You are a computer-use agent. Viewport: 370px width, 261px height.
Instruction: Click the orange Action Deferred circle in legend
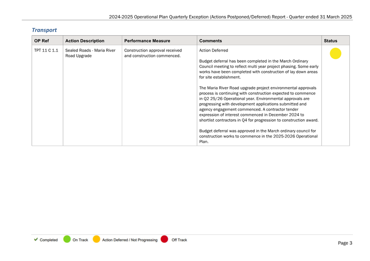[96, 239]
